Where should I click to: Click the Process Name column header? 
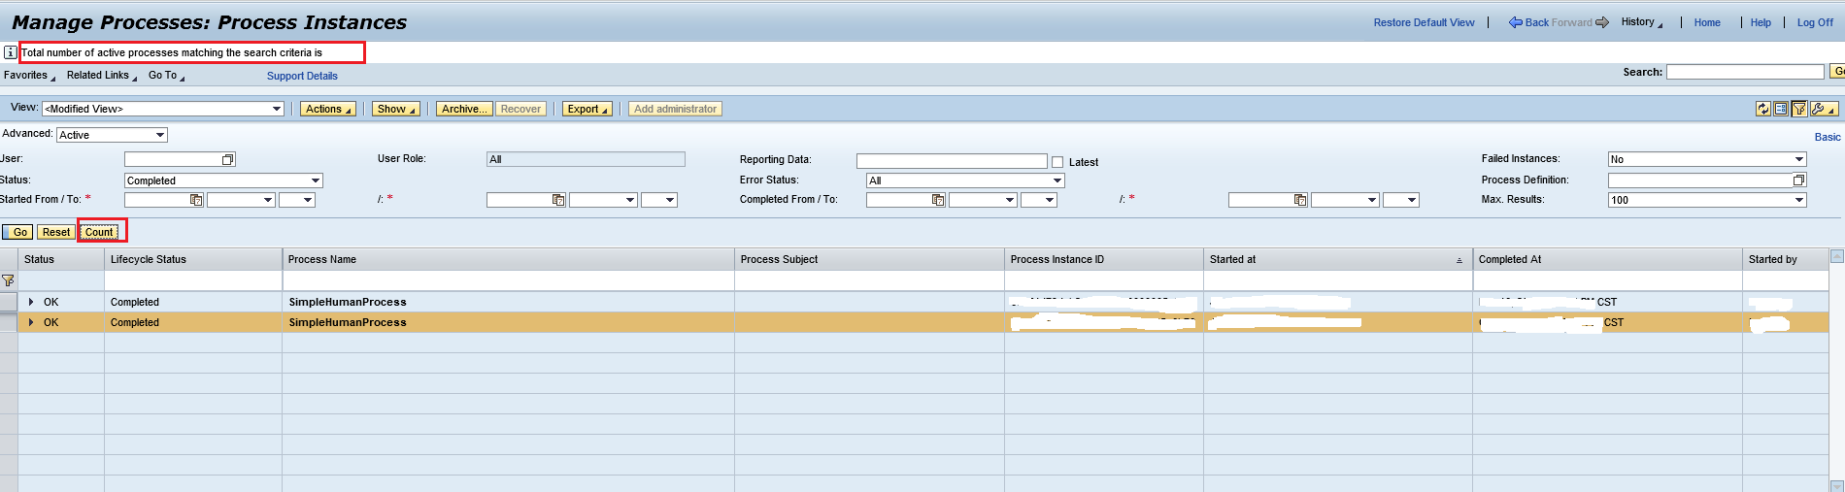[508, 259]
